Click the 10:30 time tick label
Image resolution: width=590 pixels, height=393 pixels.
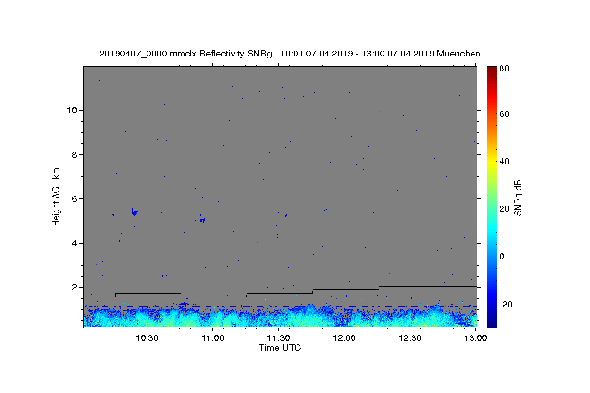(x=147, y=338)
